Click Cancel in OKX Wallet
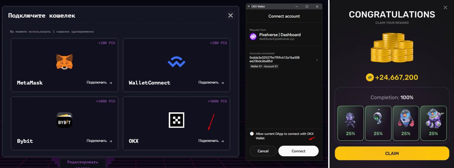 [263, 151]
